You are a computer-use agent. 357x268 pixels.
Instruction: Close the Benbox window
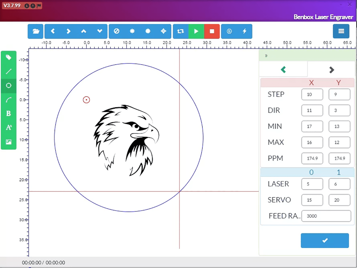pos(350,5)
